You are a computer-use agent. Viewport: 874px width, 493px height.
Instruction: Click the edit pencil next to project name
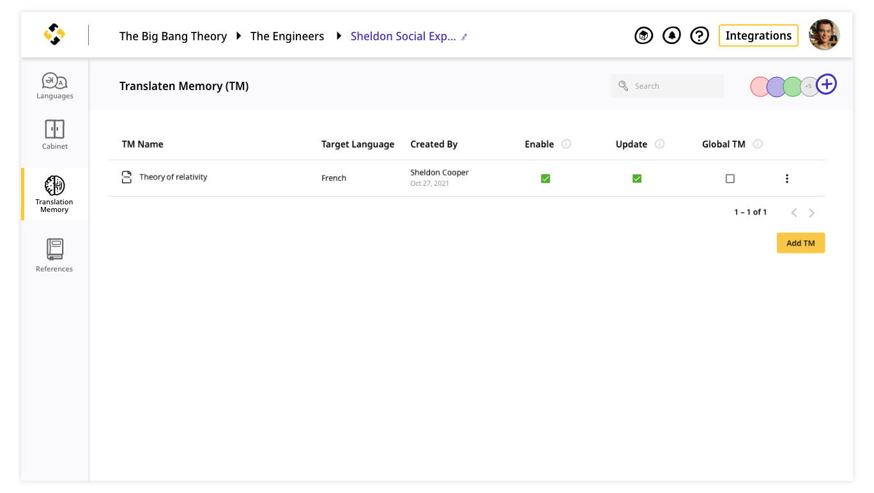point(464,37)
